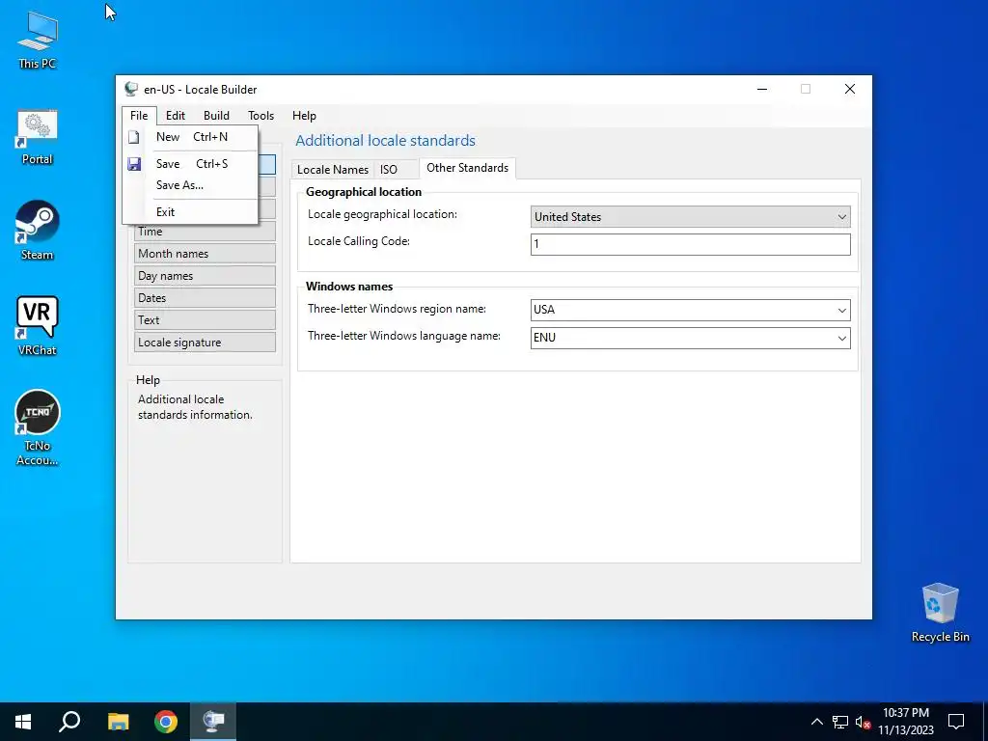Select the VRChat desktop shortcut
Image resolution: width=988 pixels, height=741 pixels.
click(x=38, y=326)
